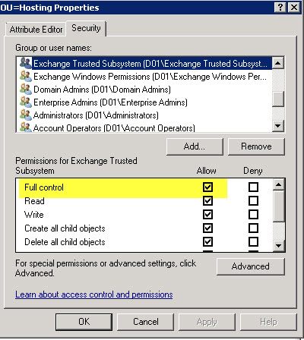Click the Exchange Windows Permissions group icon
This screenshot has width=304, height=340.
[x=26, y=76]
